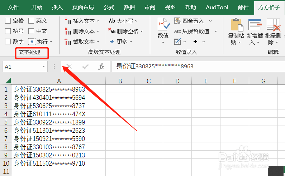The height and width of the screenshot is (176, 285).
Task: Select cell 身份证511502********9710
Action: (x=59, y=163)
